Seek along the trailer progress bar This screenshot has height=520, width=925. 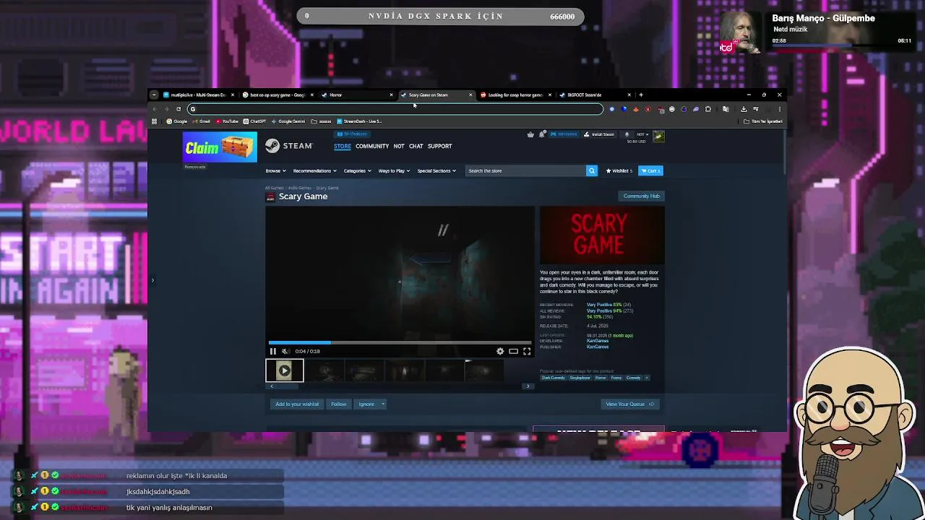[x=400, y=342]
